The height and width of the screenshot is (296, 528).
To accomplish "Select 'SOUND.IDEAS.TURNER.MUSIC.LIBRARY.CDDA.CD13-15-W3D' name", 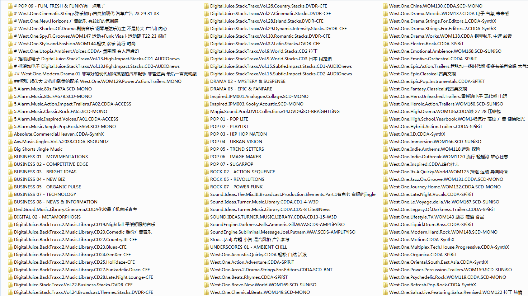I will [273, 217].
